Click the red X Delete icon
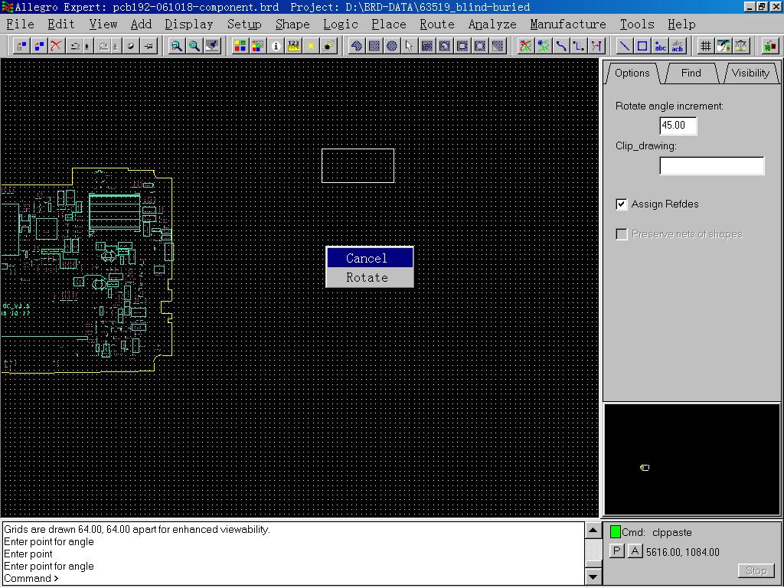Viewport: 784px width, 588px height. click(56, 46)
